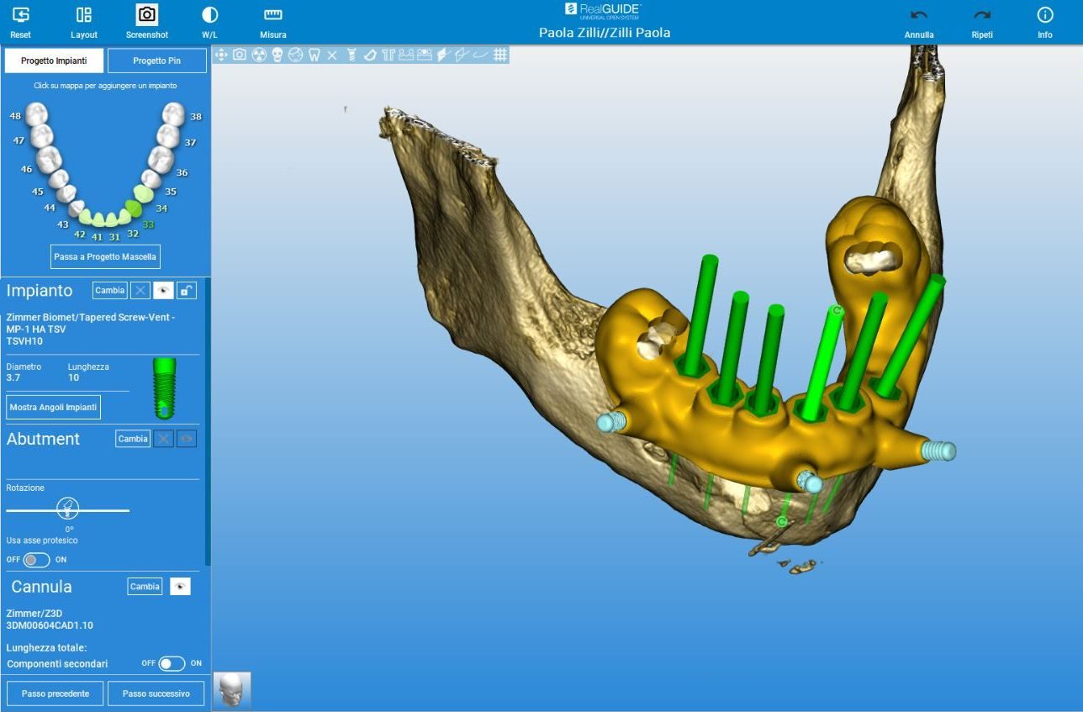1083x712 pixels.
Task: Click the abutment Rotazione slider handle
Action: pyautogui.click(x=68, y=509)
